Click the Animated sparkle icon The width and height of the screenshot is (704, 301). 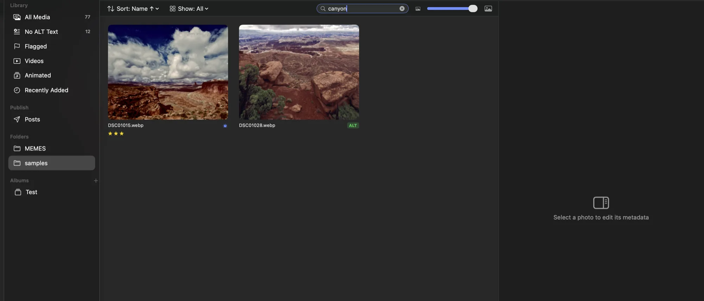point(17,76)
